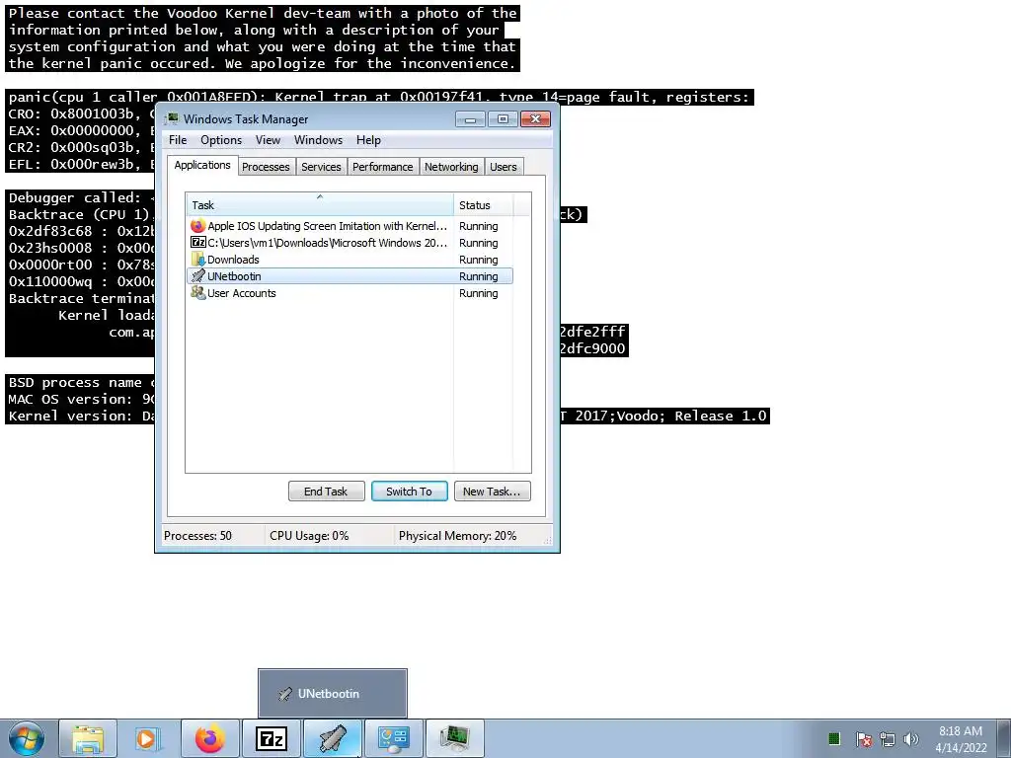Screen dimensions: 1011x758
Task: Select the C:\Users\vm1\Downloads\Microsoft Windows task row
Action: pyautogui.click(x=350, y=243)
